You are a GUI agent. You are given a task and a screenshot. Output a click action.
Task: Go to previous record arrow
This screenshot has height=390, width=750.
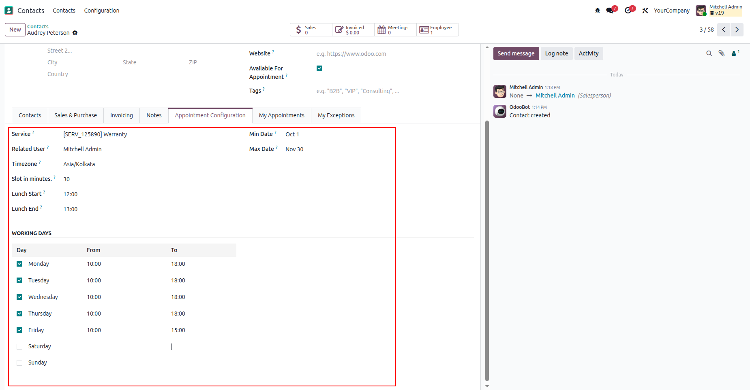point(724,30)
